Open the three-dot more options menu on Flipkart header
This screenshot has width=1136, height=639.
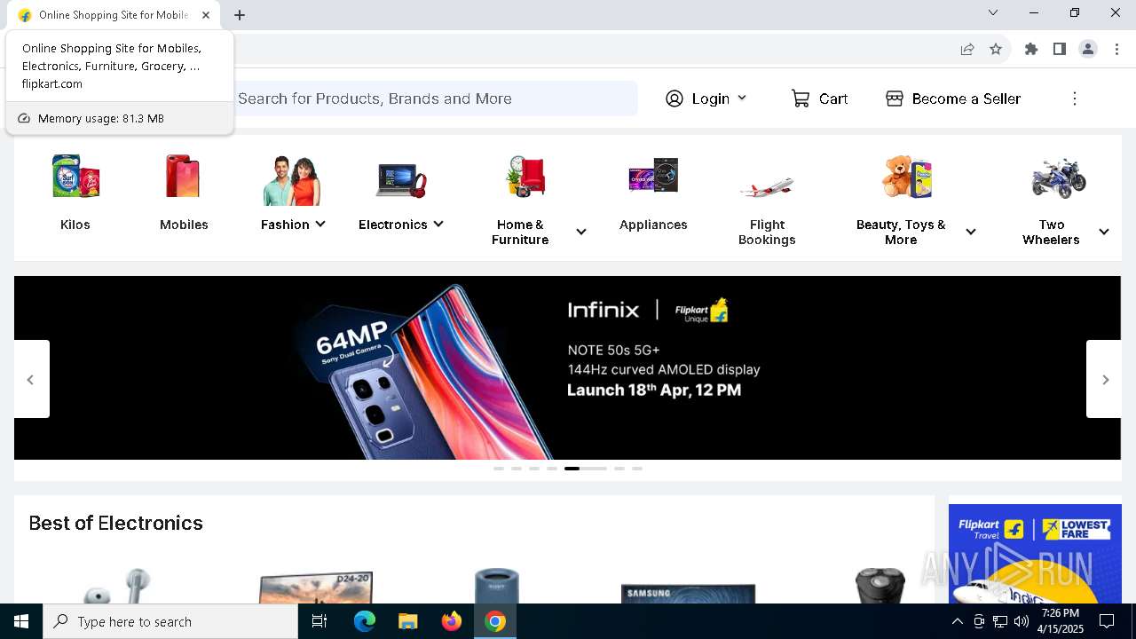(1075, 99)
